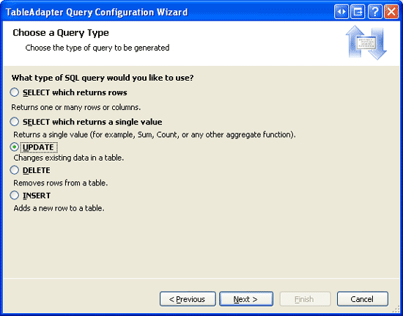Go back with the Previous button
Viewport: 403px width, 316px height.
point(188,299)
